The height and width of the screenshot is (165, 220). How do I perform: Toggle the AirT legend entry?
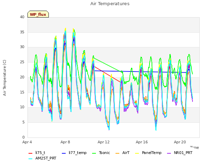point(122,153)
